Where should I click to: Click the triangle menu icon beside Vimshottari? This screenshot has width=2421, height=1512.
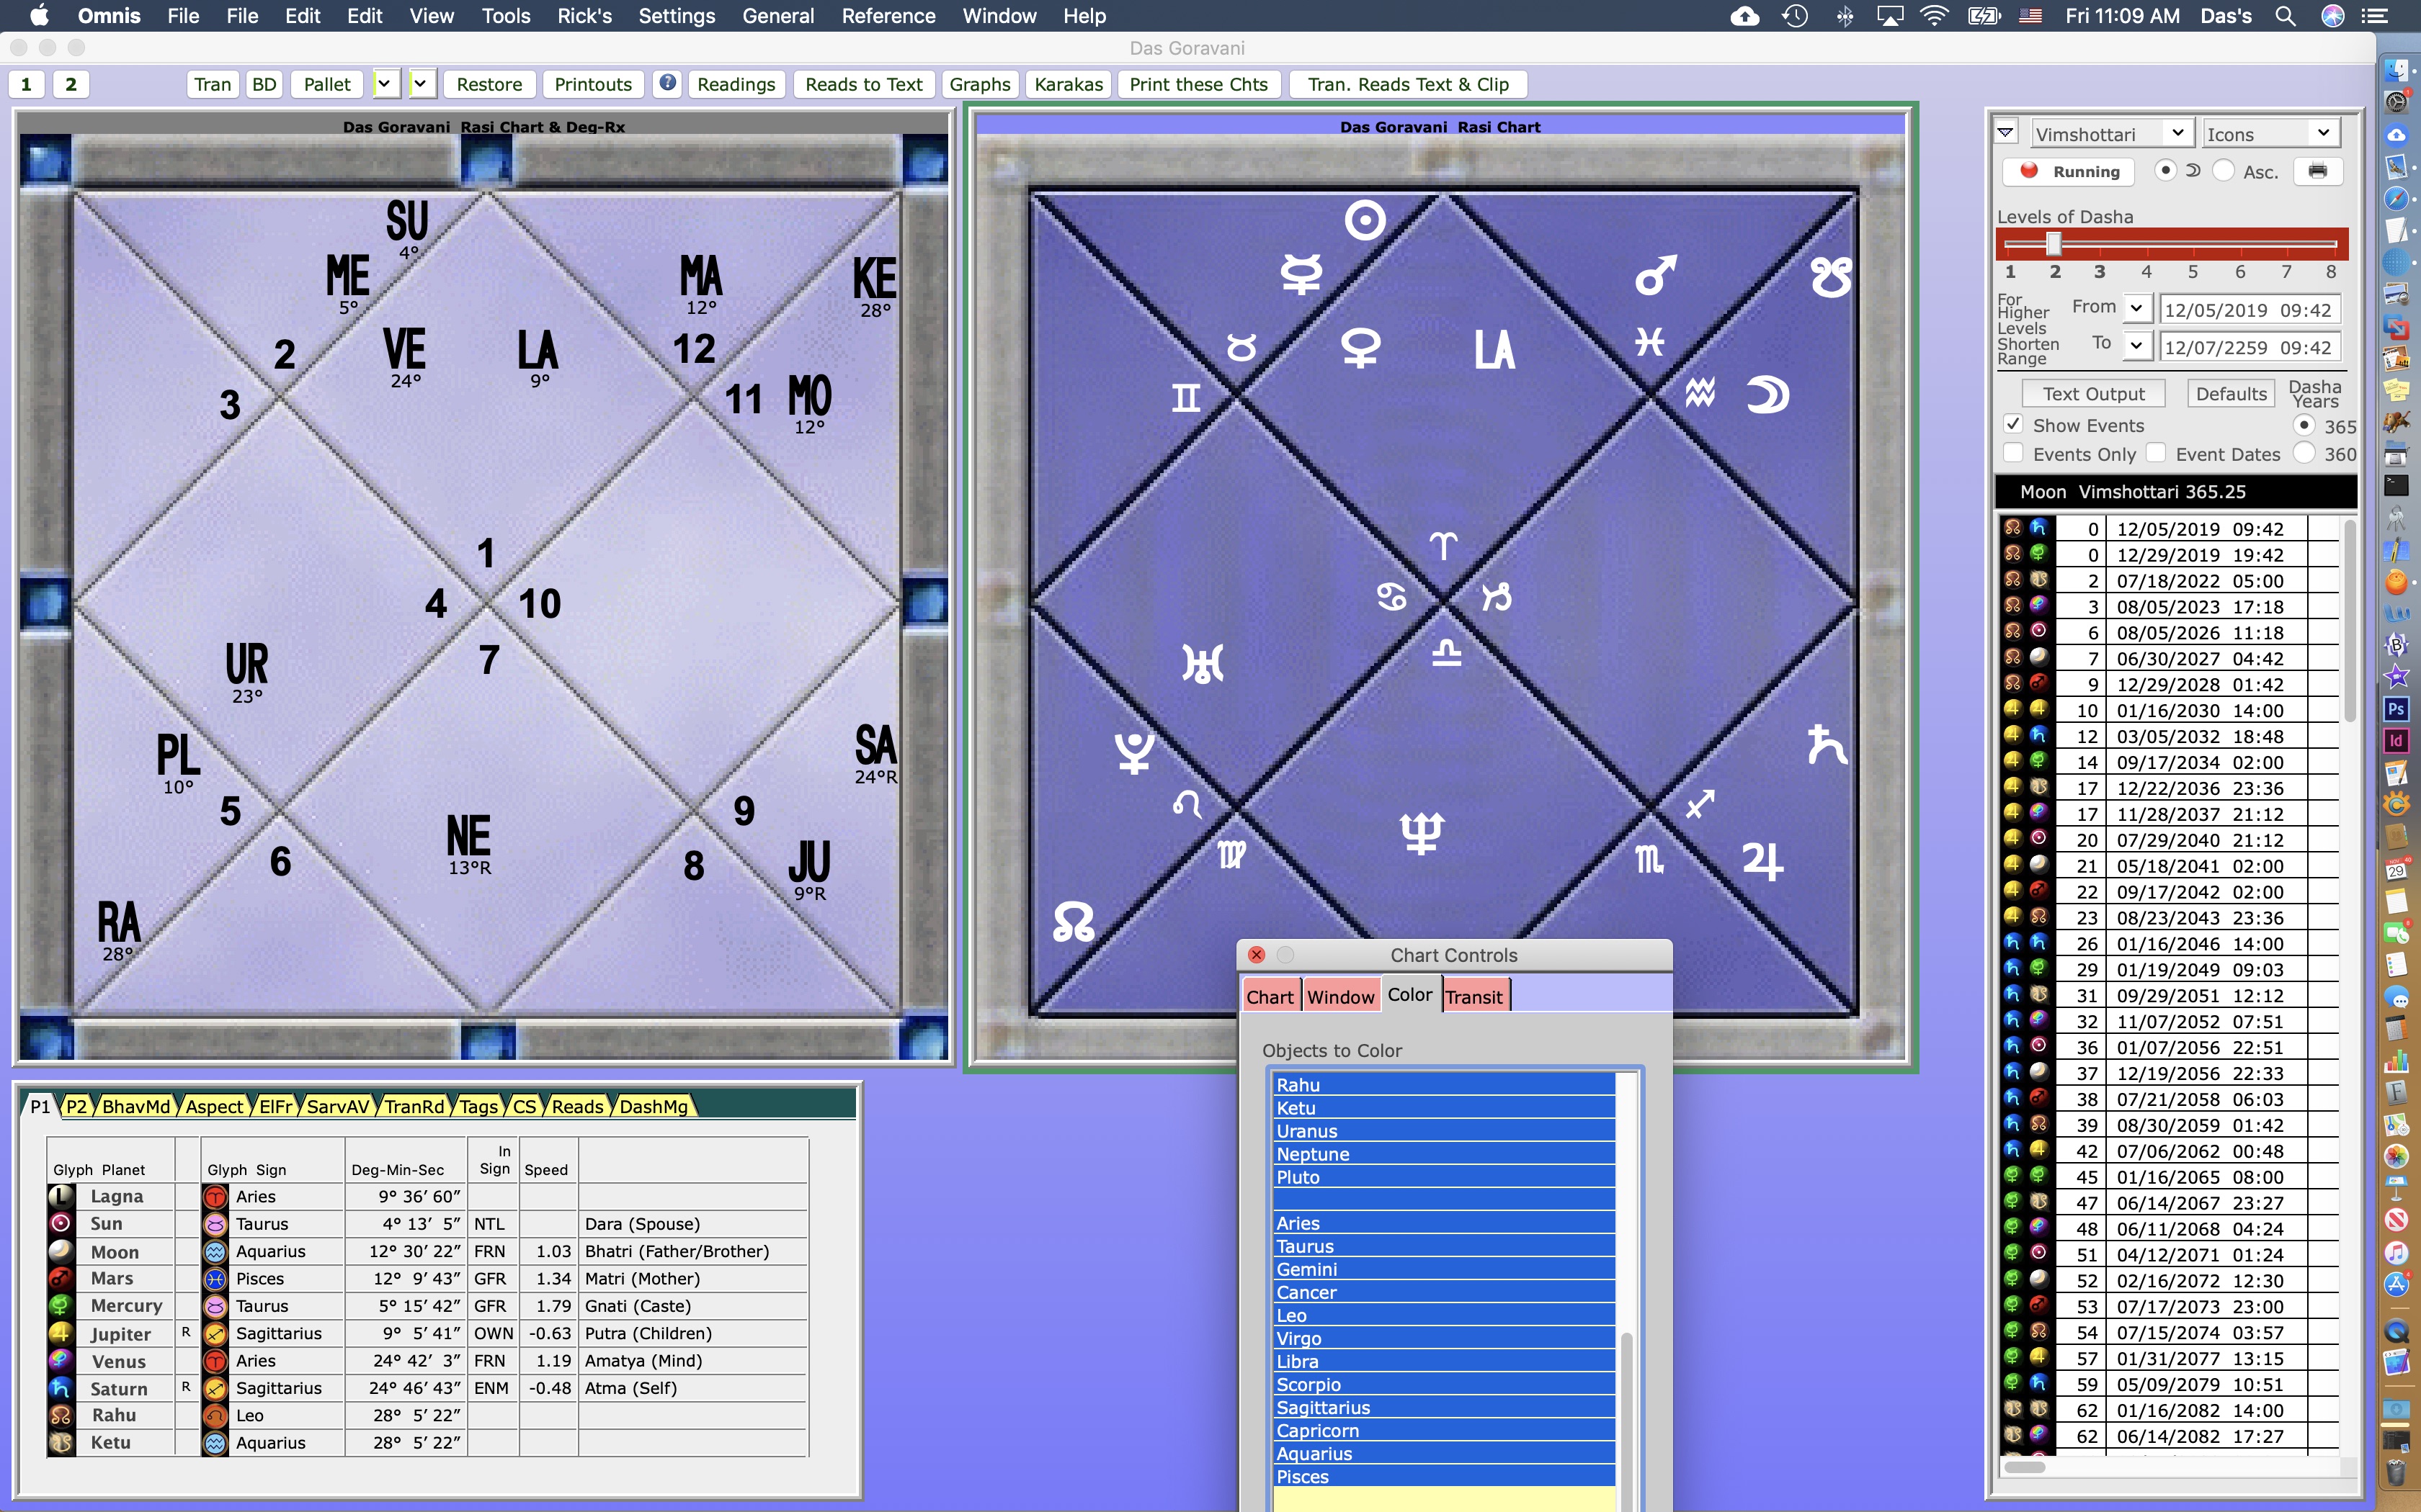tap(2006, 133)
